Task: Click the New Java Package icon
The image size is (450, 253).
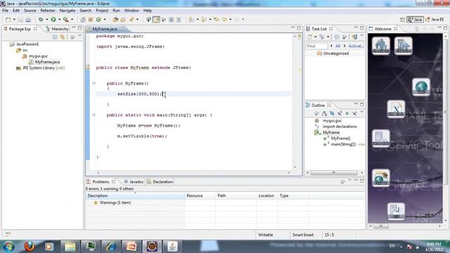Action: click(91, 20)
